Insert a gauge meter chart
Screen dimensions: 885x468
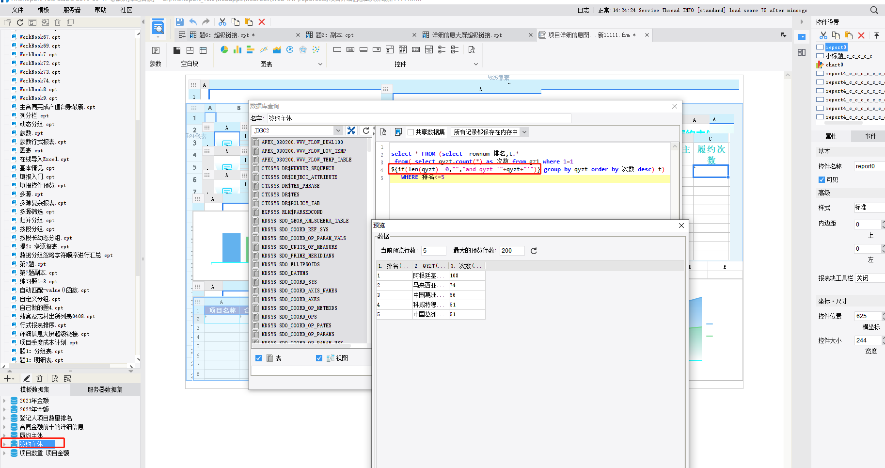(x=290, y=49)
